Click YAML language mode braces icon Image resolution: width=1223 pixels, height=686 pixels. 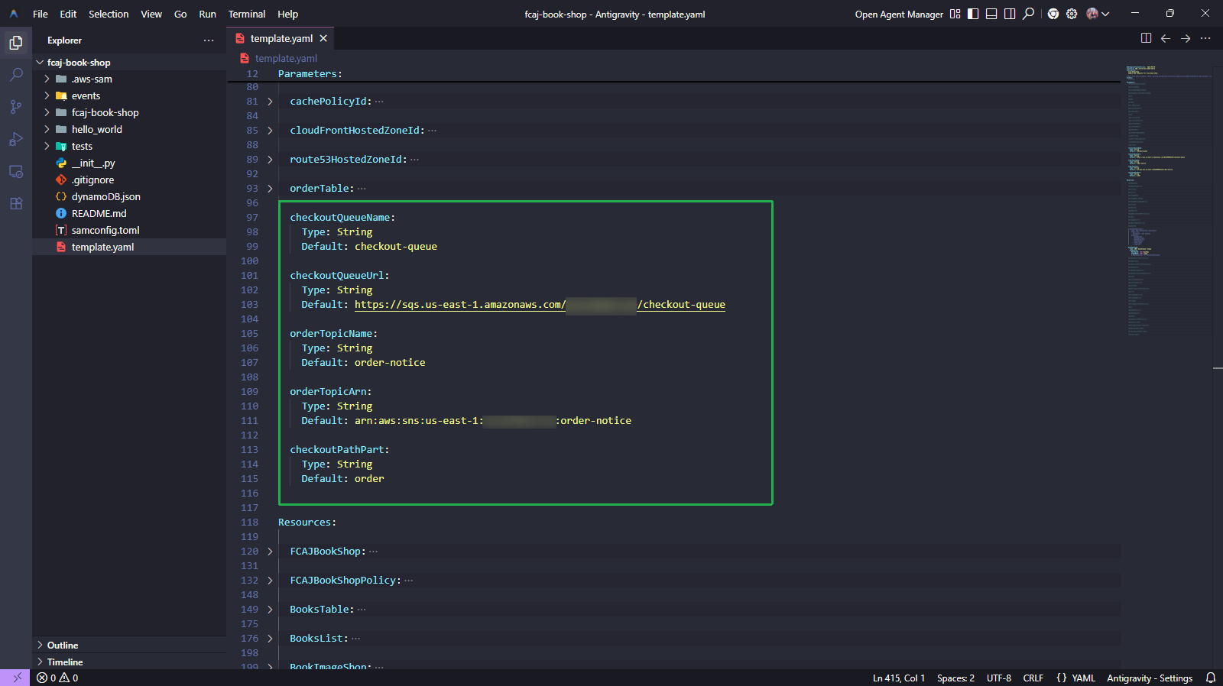tap(1062, 678)
